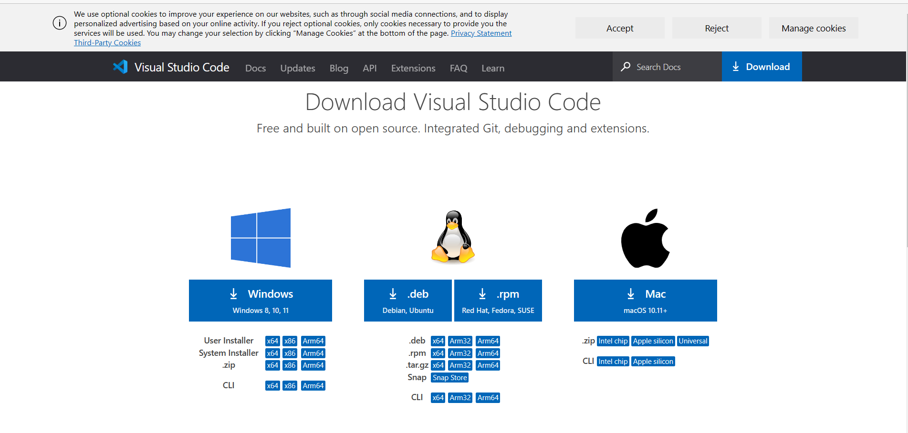This screenshot has width=908, height=433.
Task: Select Apple silicon for Mac CLI
Action: click(653, 362)
